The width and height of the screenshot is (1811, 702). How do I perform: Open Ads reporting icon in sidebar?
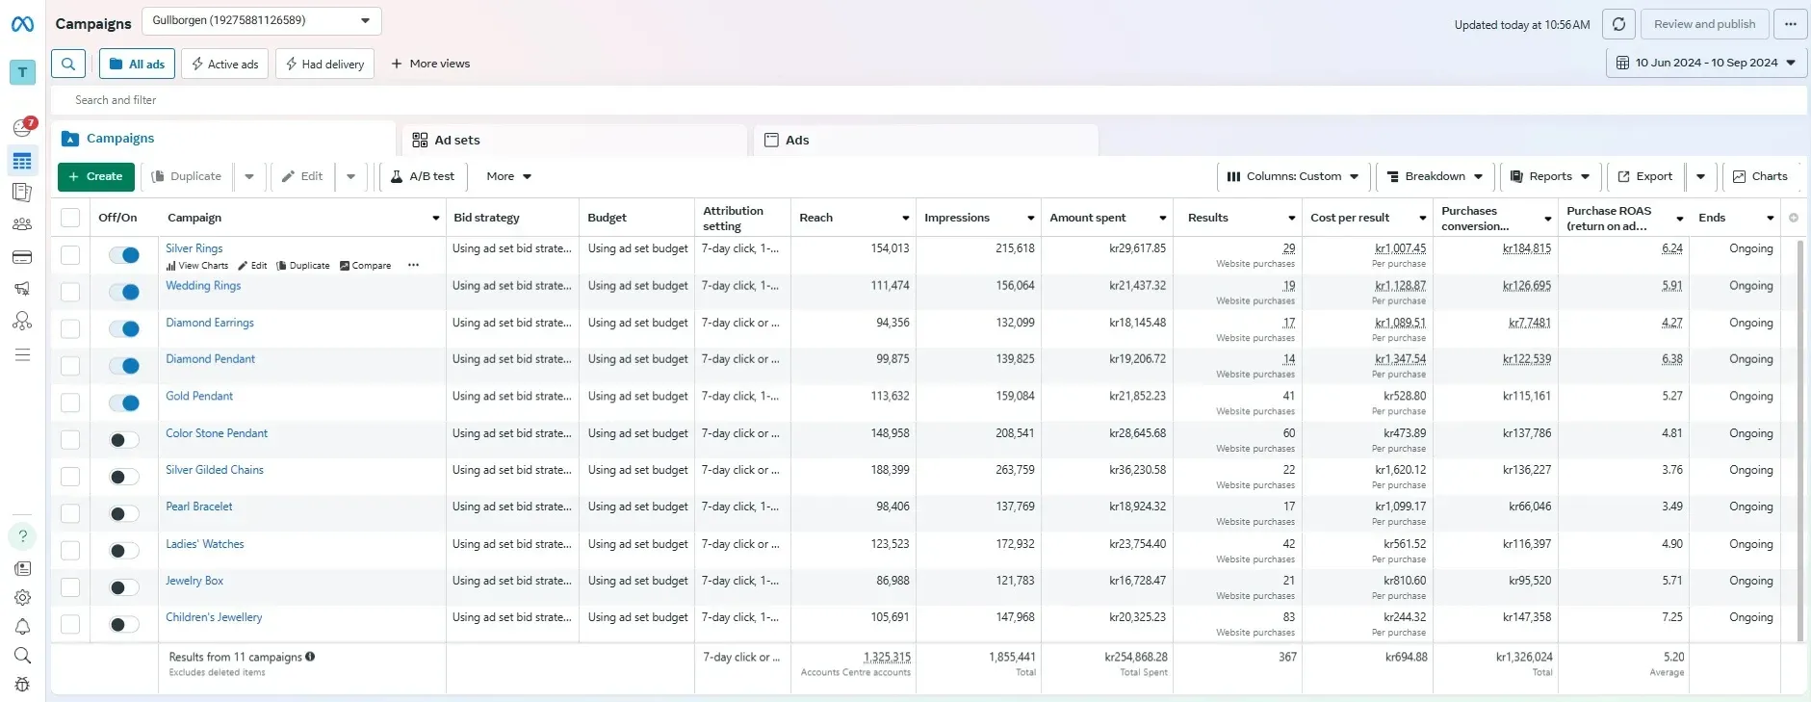point(22,193)
